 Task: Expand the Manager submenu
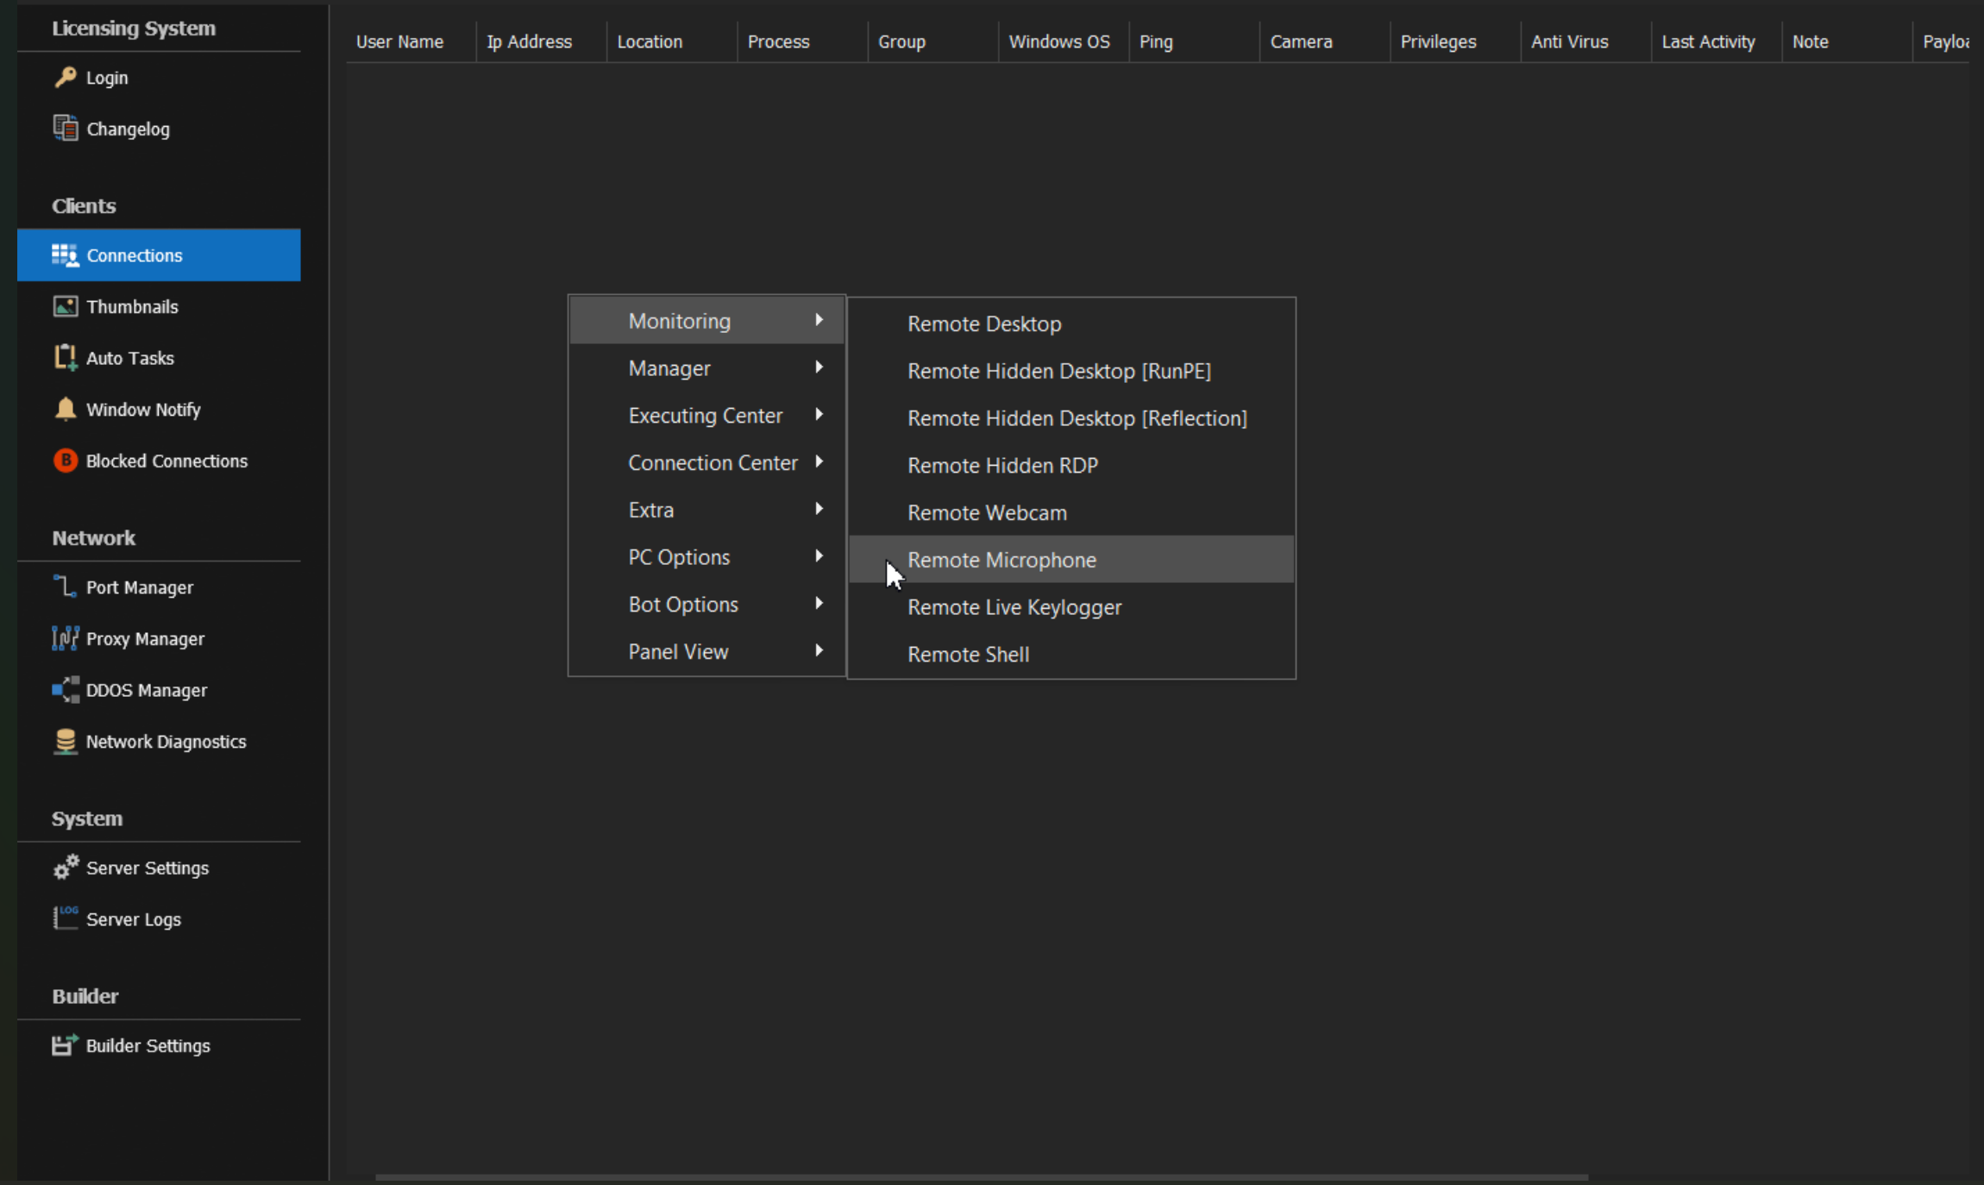point(706,368)
